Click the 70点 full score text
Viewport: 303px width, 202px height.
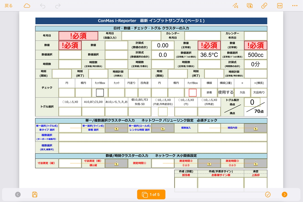259,112
